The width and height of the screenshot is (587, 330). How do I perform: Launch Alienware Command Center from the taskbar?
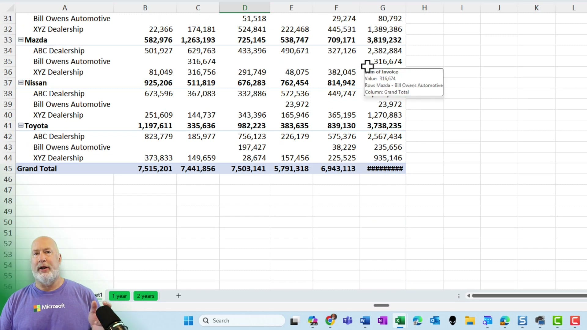click(x=453, y=321)
